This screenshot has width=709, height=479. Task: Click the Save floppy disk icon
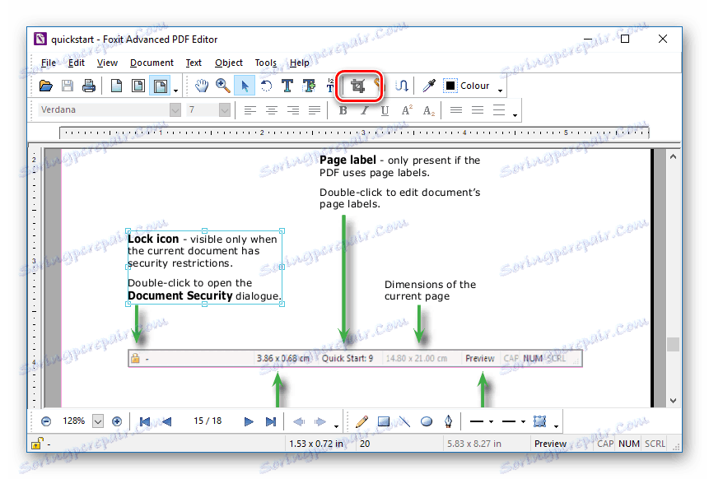coord(68,86)
